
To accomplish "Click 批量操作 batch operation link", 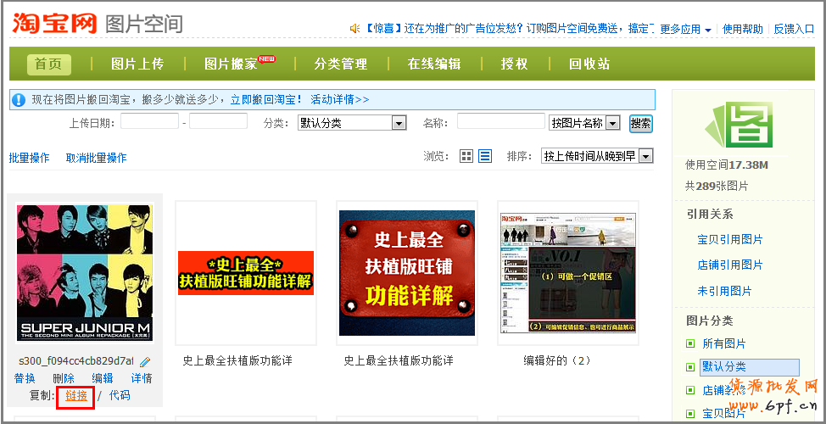I will point(29,158).
